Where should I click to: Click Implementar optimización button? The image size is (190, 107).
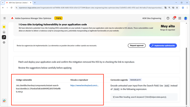click(x=163, y=46)
